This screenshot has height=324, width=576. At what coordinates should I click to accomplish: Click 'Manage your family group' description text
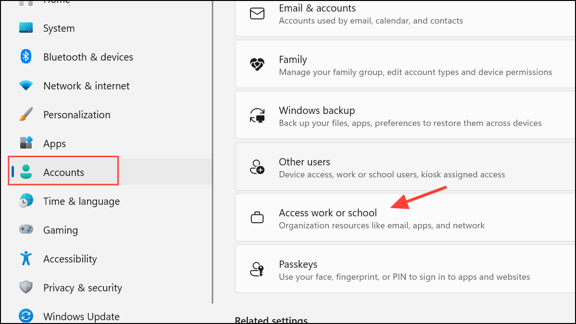415,72
